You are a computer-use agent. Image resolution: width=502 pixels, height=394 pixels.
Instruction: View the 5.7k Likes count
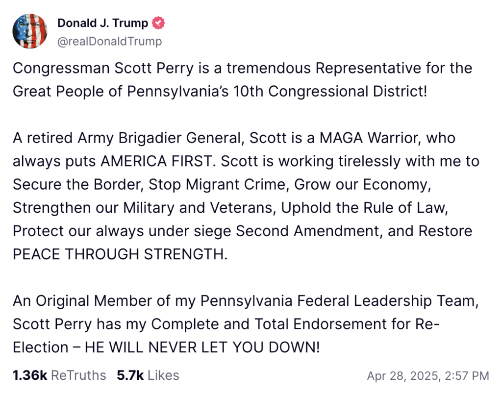point(130,375)
